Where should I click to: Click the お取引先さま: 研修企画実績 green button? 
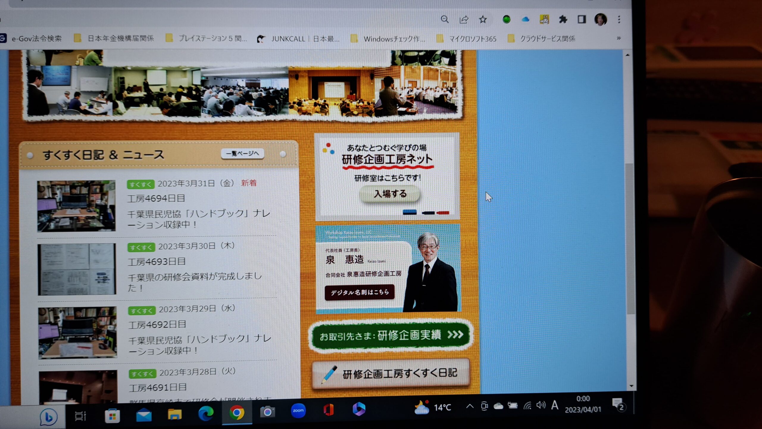click(x=391, y=336)
